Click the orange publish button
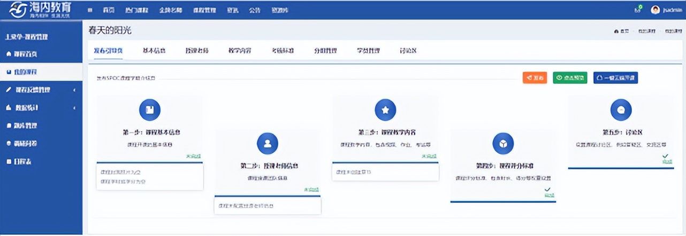 pos(535,78)
